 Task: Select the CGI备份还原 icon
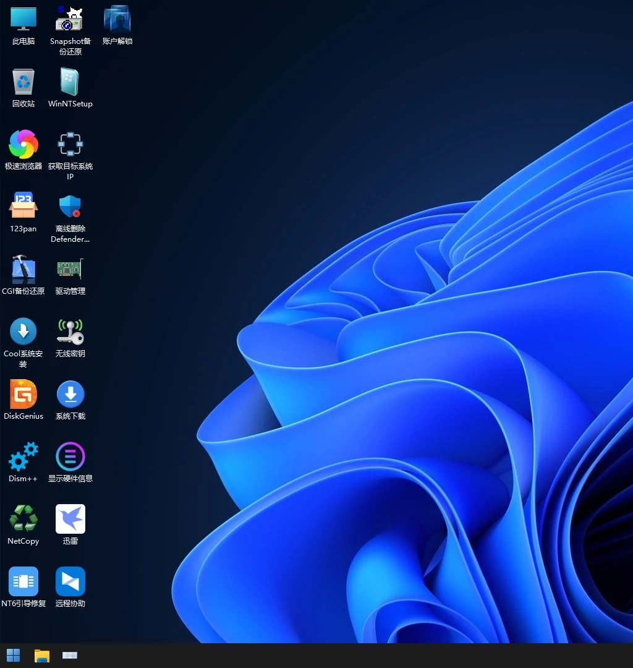tap(23, 270)
